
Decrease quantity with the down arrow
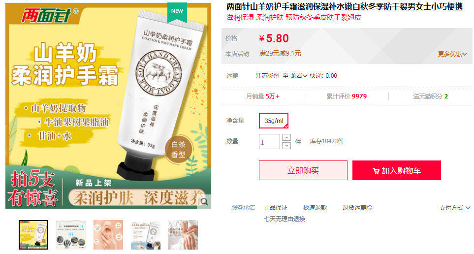point(286,145)
